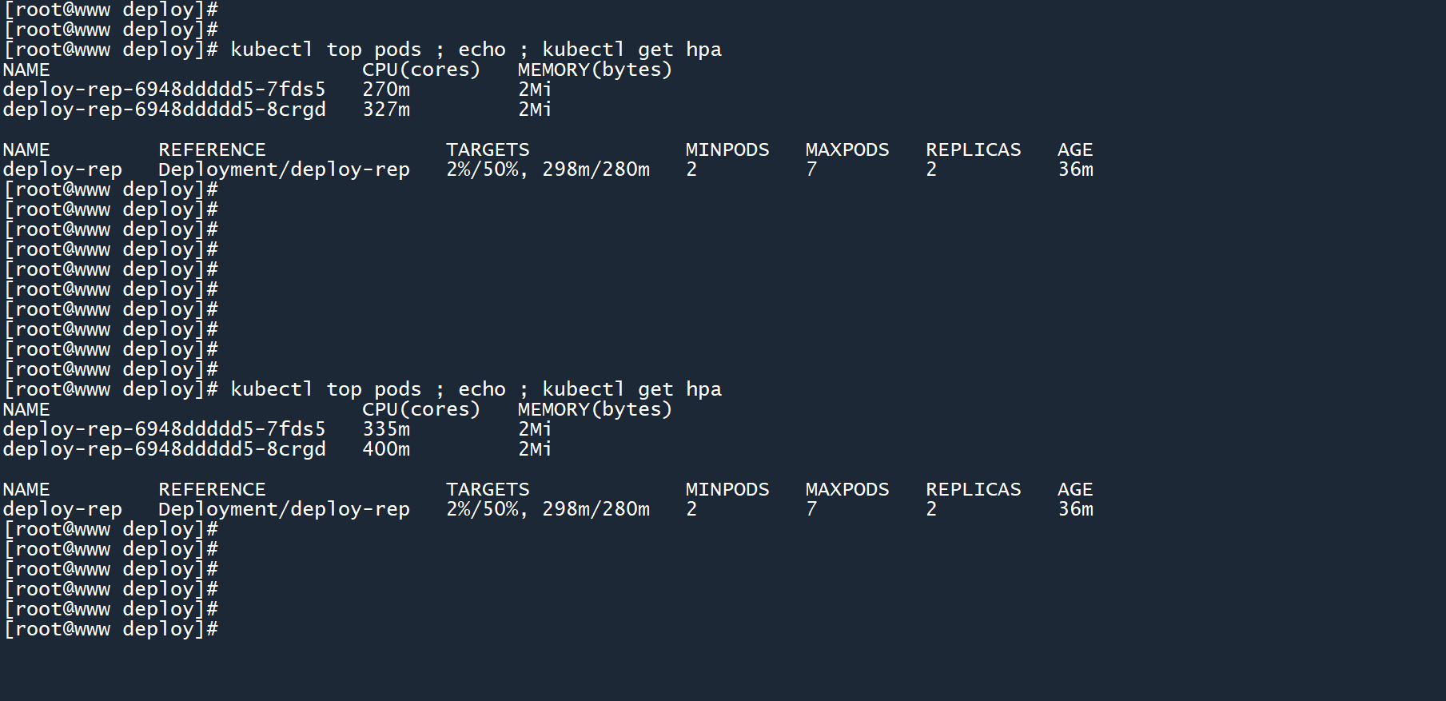1446x701 pixels.
Task: Click the 400m CPU value
Action: tap(386, 449)
